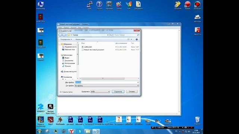Open the Формат menu in Notepad

click(x=74, y=28)
